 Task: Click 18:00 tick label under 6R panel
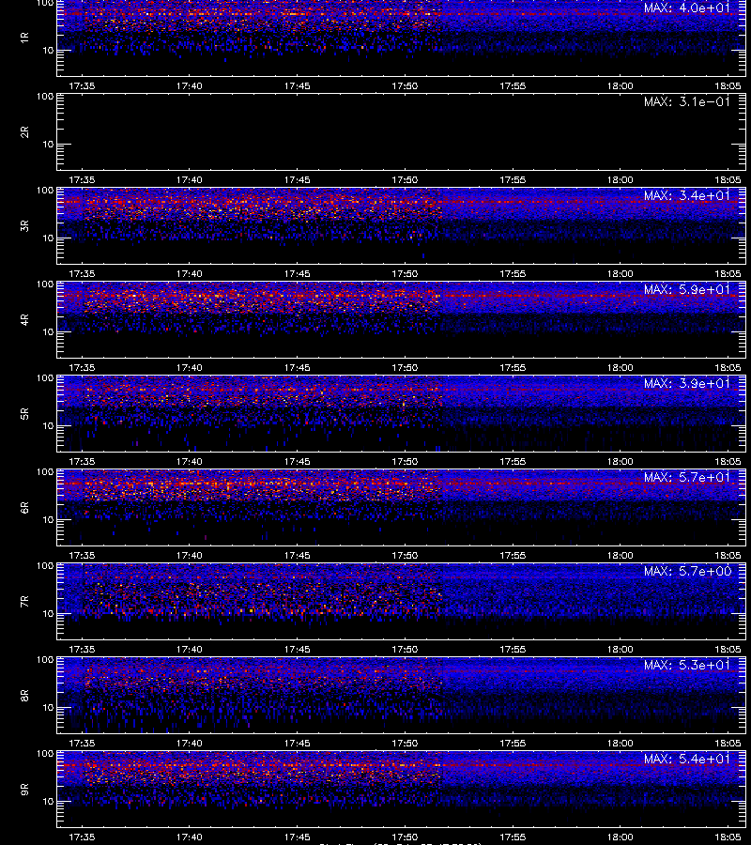(621, 555)
